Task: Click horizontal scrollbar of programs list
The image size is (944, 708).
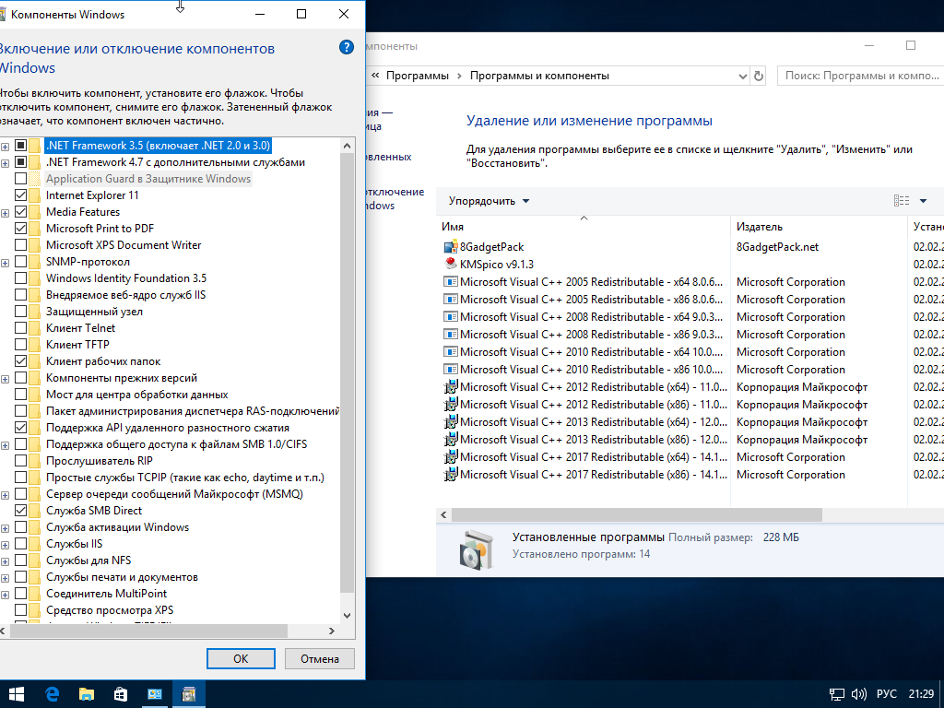Action: [636, 514]
